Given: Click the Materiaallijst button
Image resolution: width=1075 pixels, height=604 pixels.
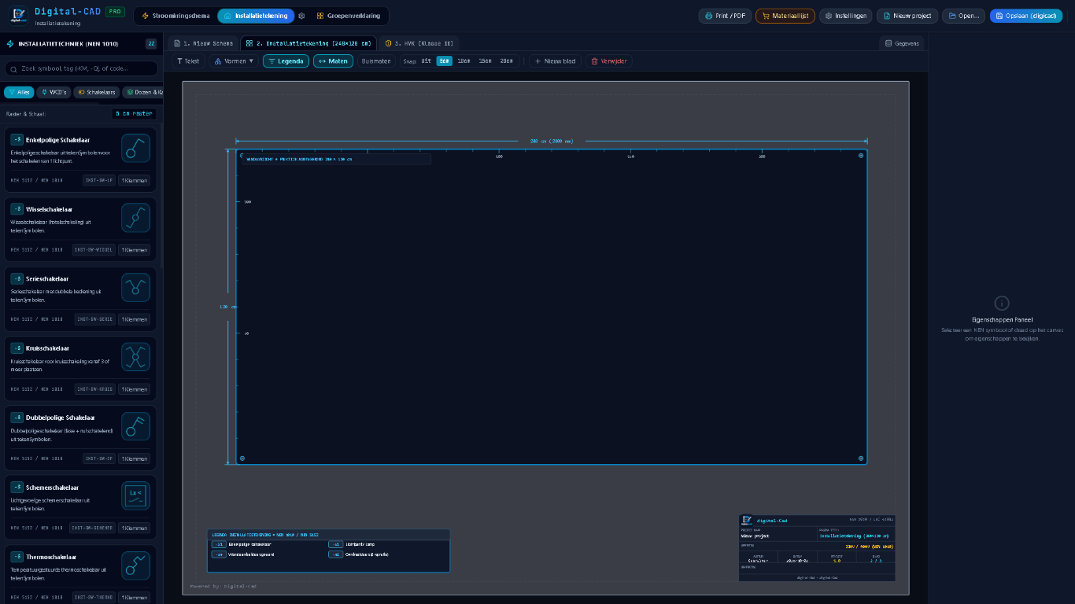Looking at the screenshot, I should 785,16.
